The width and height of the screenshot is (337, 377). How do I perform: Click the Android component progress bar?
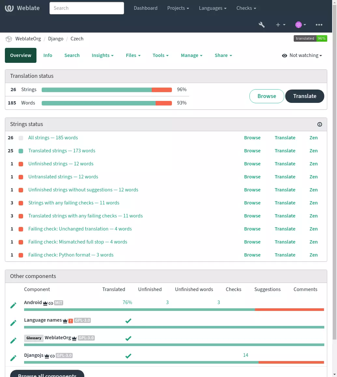(174, 310)
